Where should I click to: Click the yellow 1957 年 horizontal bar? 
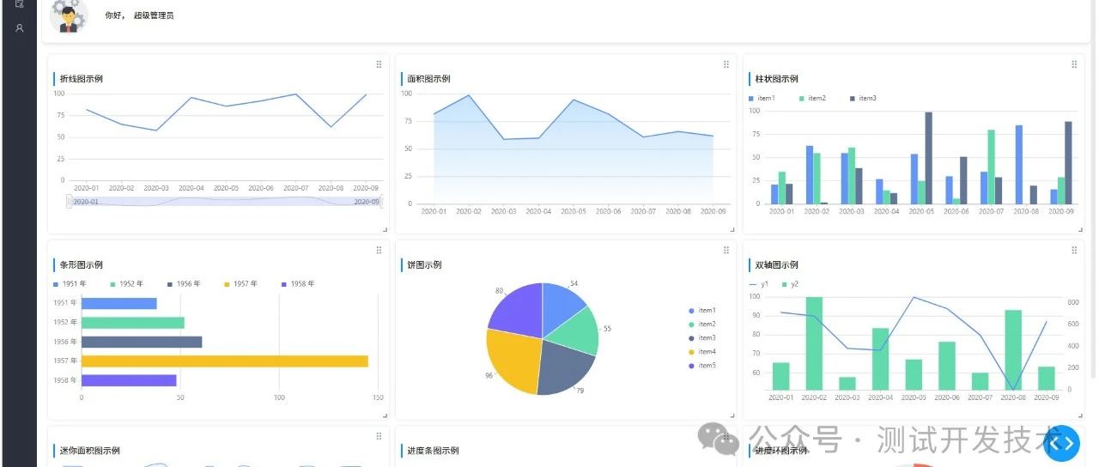pos(225,361)
